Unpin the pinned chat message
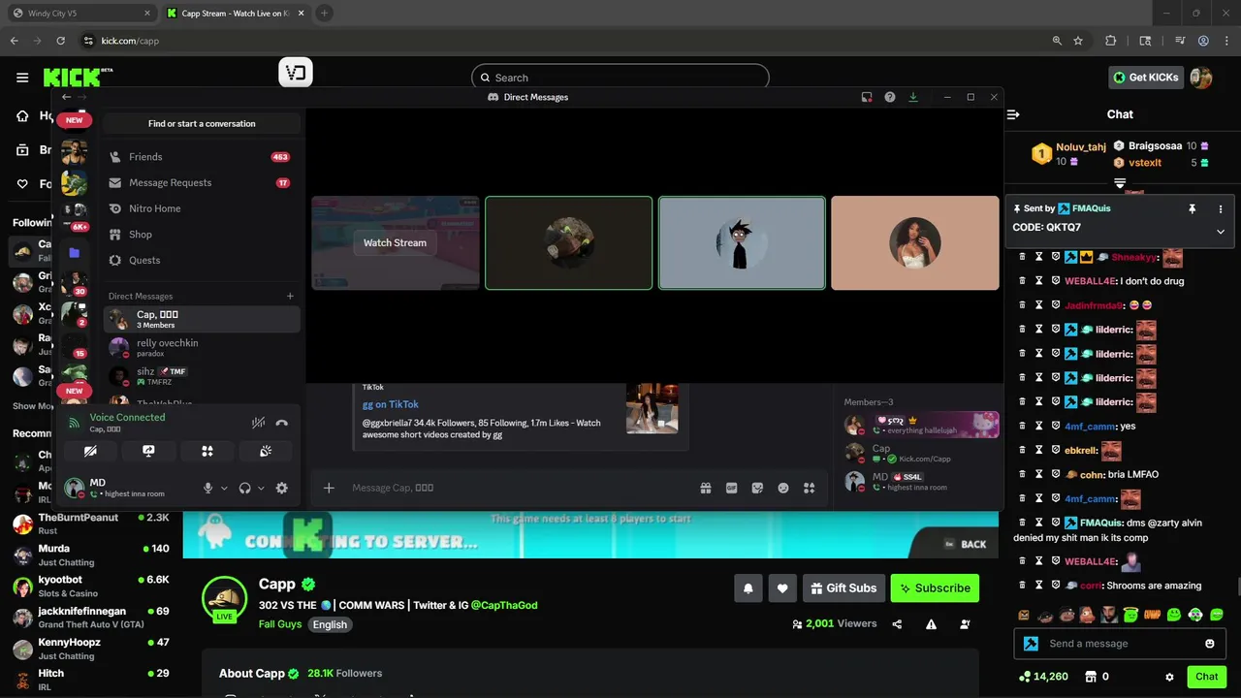This screenshot has width=1241, height=698. click(1192, 208)
